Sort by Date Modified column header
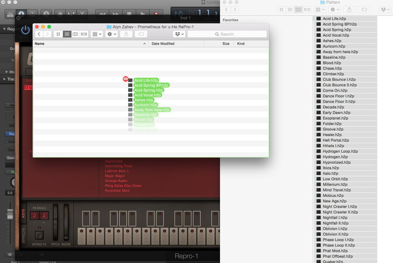Viewport: 393px width, 263px height. [x=176, y=44]
